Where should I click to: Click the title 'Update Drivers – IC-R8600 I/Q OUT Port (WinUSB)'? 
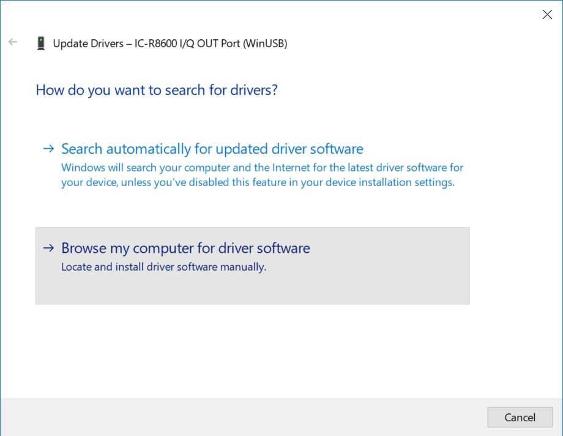[170, 43]
